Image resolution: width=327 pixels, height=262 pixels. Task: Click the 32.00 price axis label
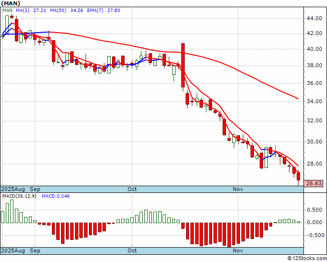[x=314, y=121]
